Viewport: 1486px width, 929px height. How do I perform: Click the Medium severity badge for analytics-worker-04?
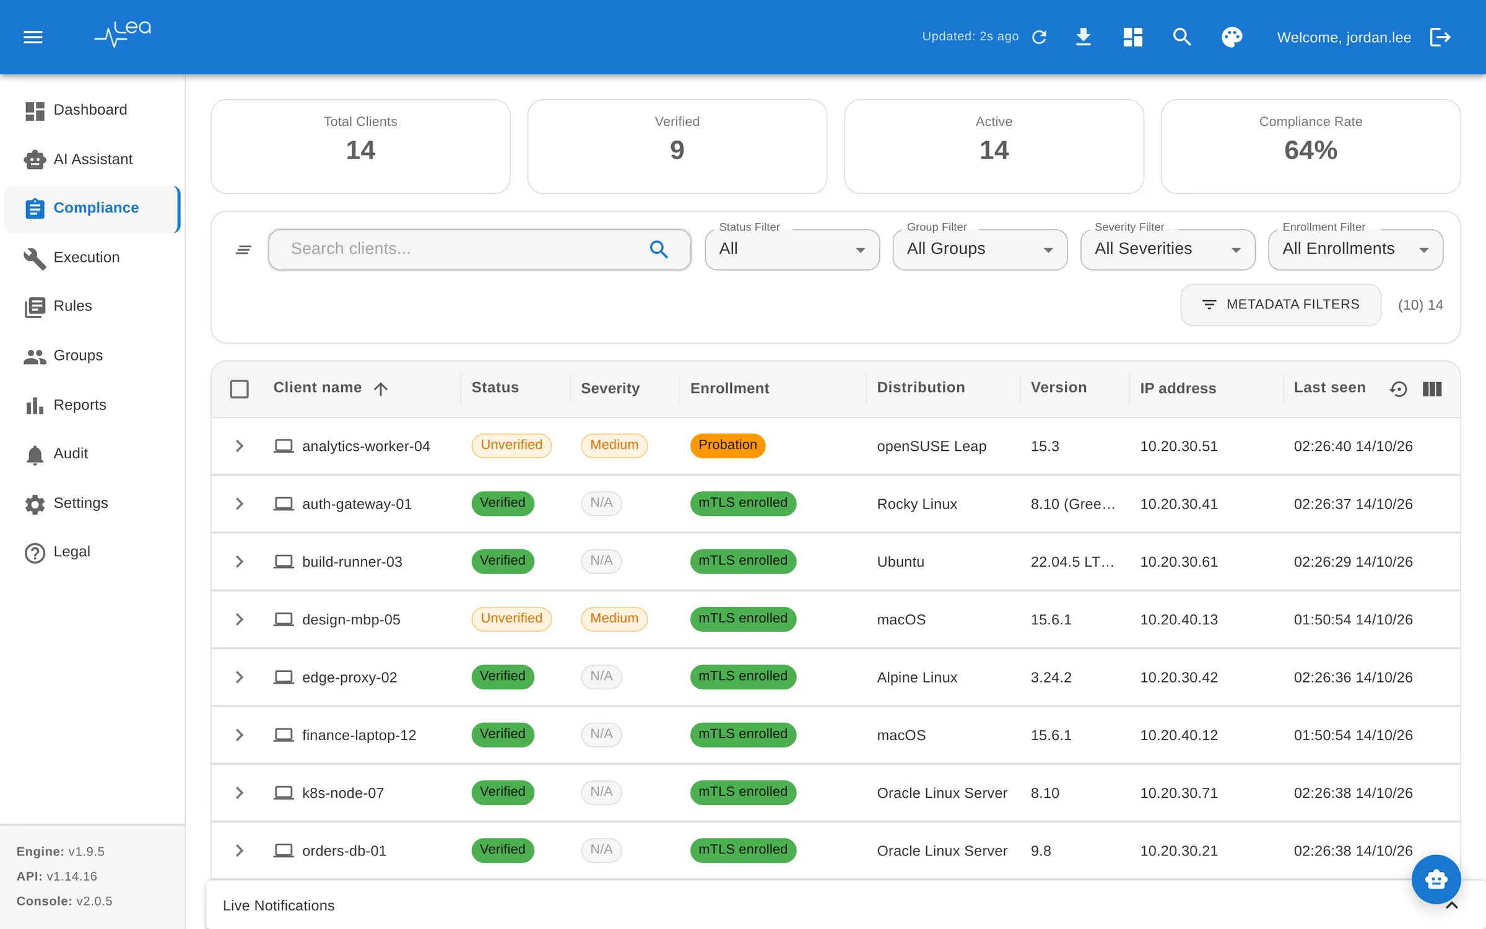(614, 445)
